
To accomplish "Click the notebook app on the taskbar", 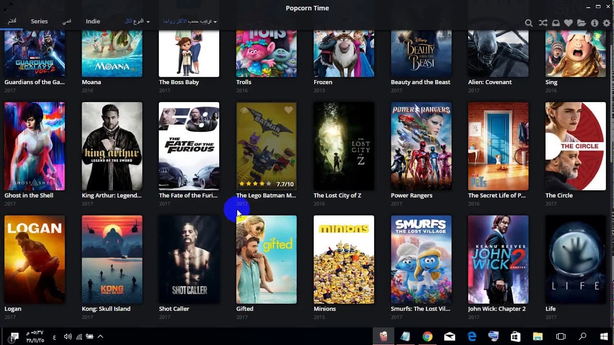I will click(405, 336).
